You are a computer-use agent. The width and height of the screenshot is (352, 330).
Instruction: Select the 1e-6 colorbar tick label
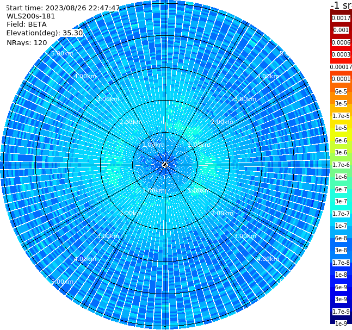click(x=341, y=177)
